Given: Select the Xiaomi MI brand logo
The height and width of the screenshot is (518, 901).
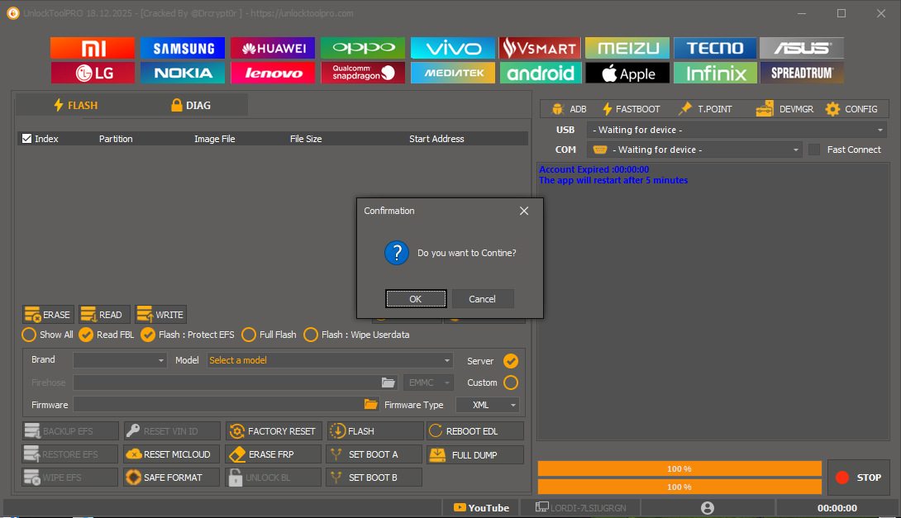Looking at the screenshot, I should point(93,48).
